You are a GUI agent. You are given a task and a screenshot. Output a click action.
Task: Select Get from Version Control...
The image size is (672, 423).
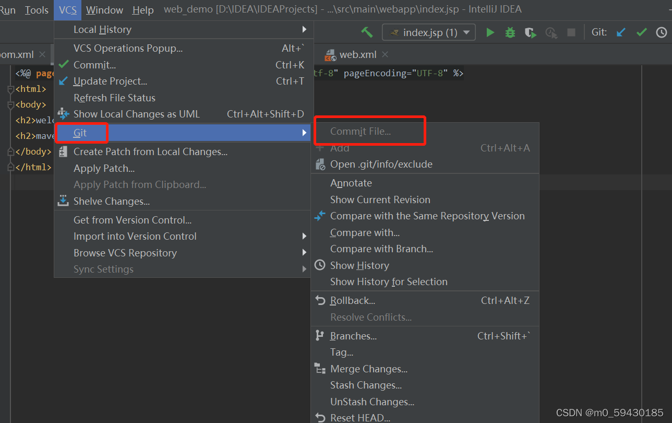click(184, 220)
